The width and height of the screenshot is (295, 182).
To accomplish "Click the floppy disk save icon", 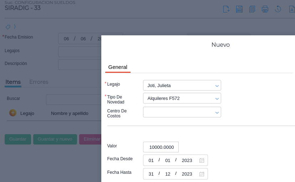I will [x=239, y=9].
